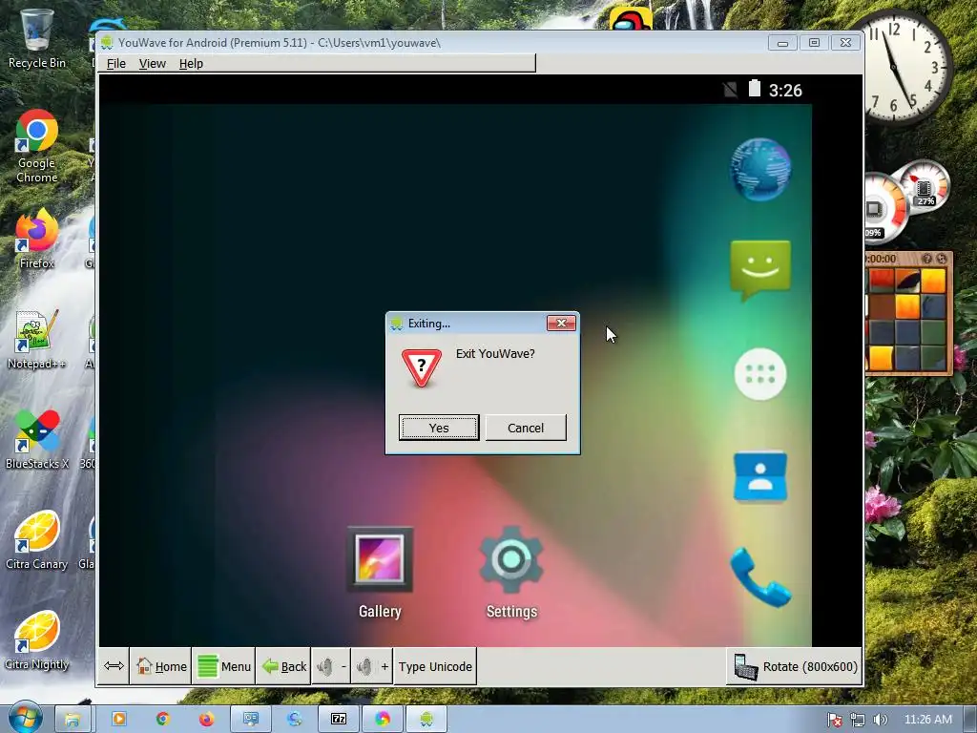This screenshot has width=977, height=733.
Task: Open the File menu in YouWave
Action: 115,64
